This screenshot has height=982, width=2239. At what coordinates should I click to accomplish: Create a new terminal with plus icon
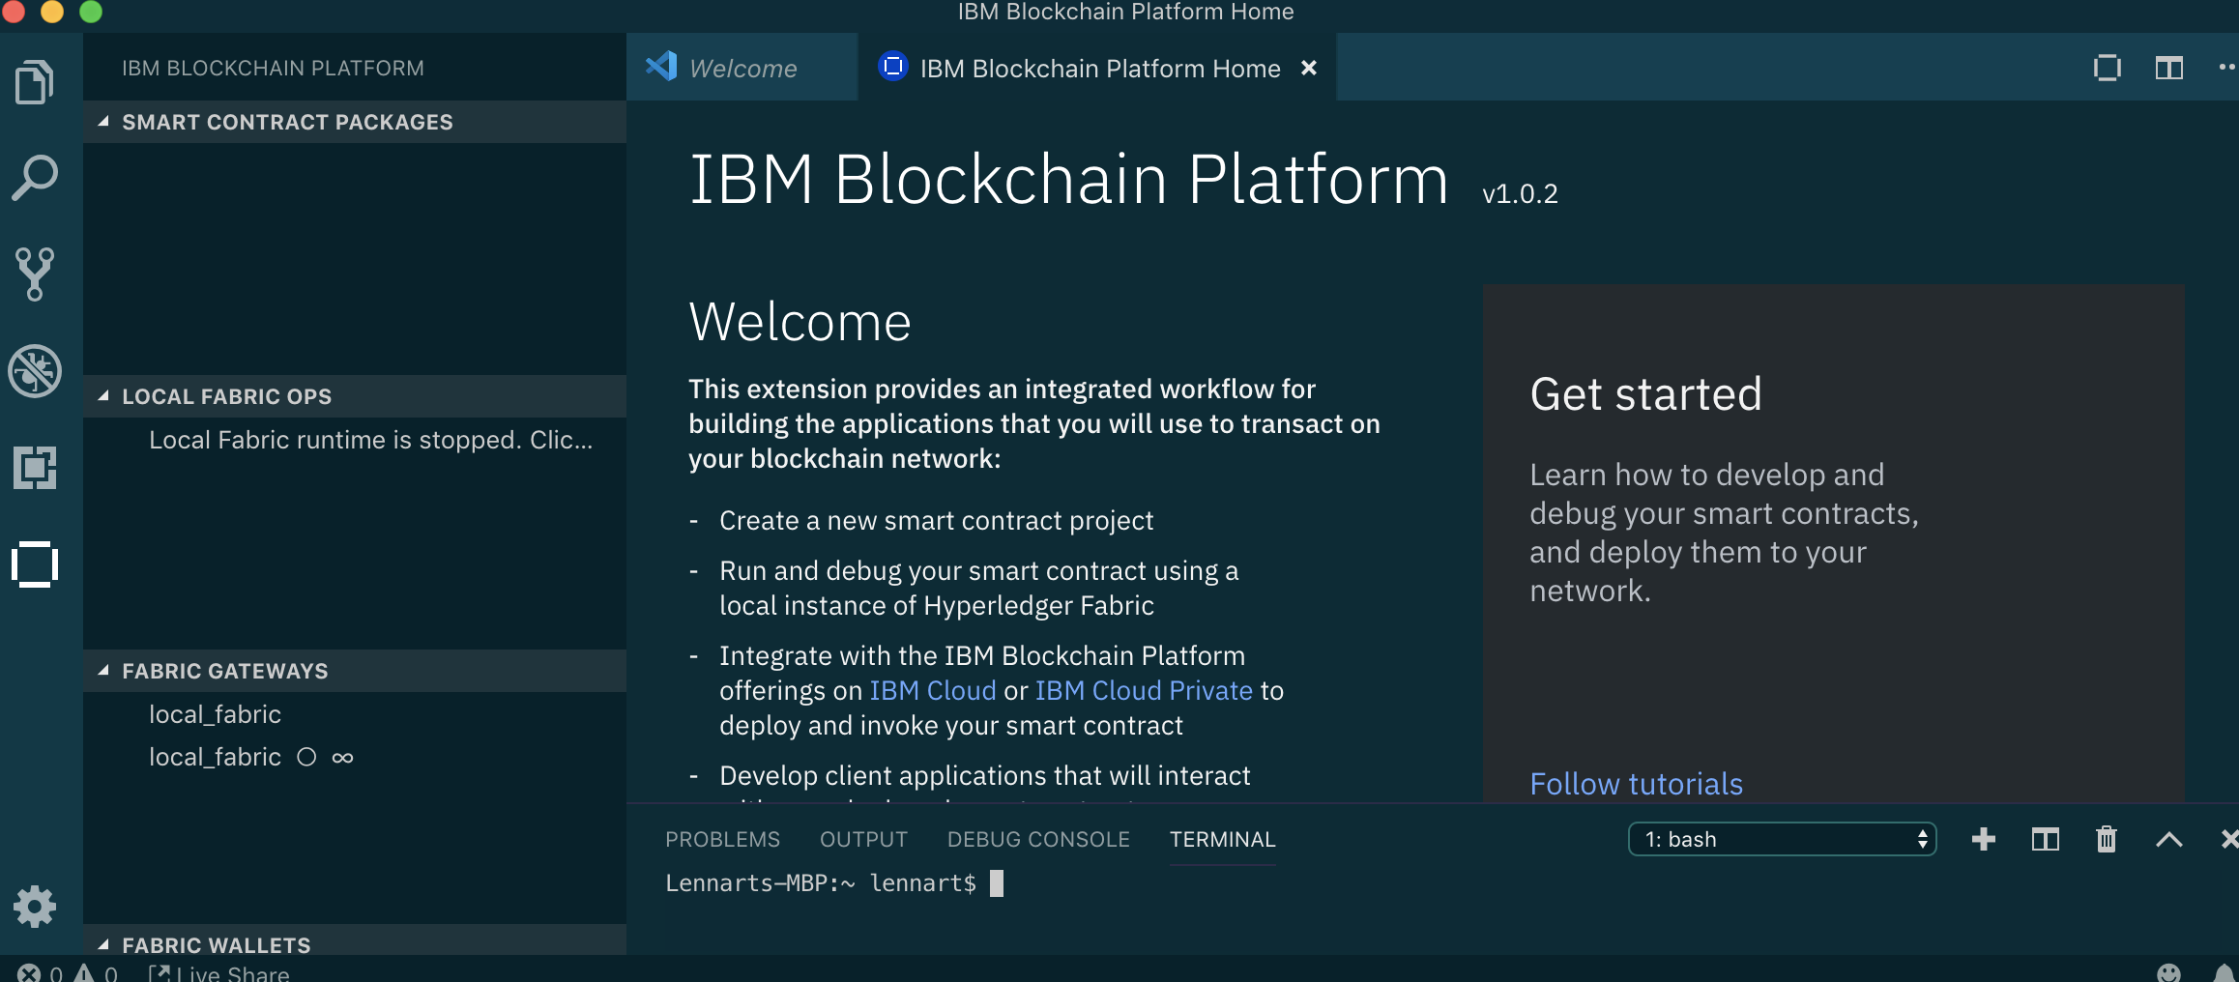[1984, 839]
